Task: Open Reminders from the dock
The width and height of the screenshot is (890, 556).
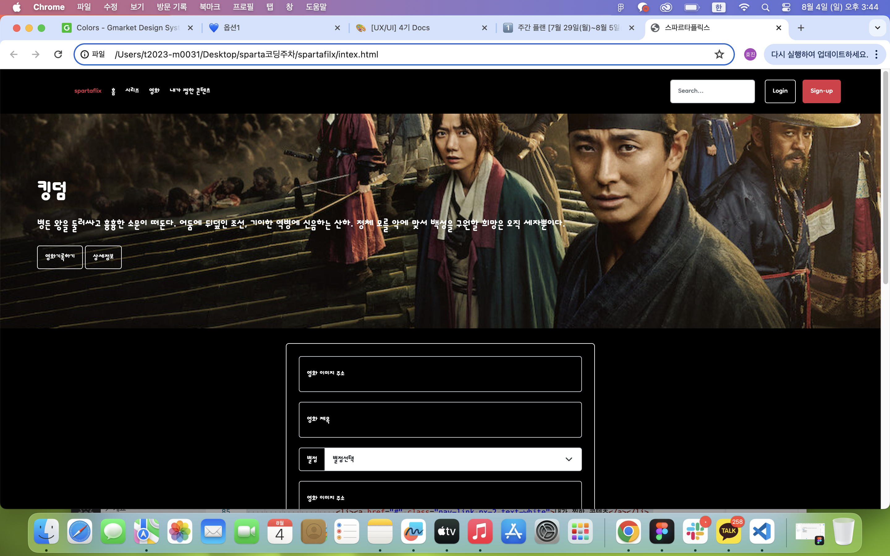Action: click(x=347, y=531)
